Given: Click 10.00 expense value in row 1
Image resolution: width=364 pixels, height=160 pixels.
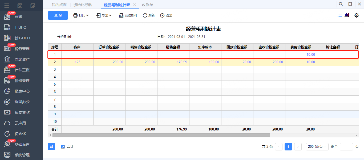Looking at the screenshot, I should tap(311, 54).
